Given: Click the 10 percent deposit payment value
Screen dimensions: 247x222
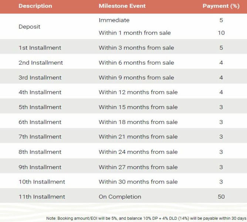Looking at the screenshot, I should (x=221, y=33).
